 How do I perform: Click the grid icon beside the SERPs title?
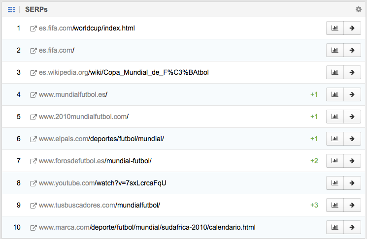11,9
